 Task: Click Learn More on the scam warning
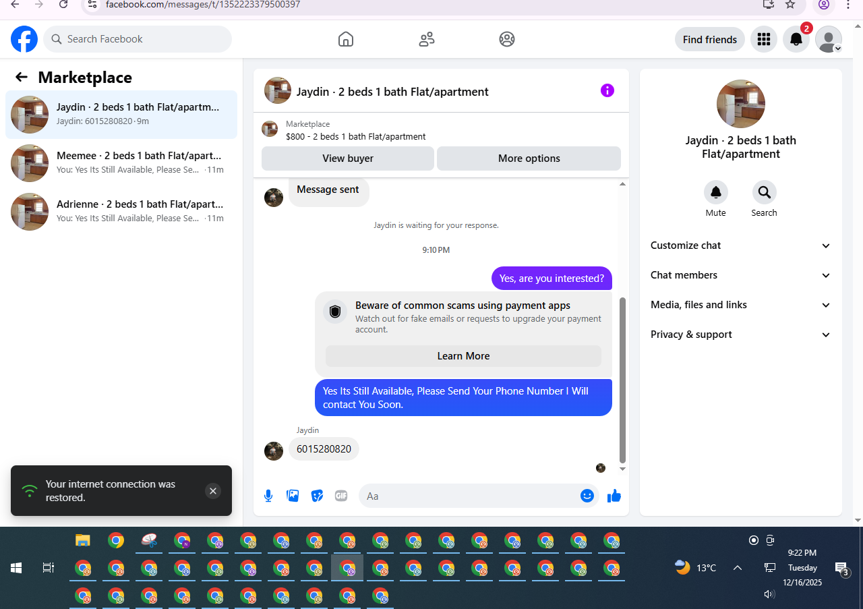pos(464,356)
